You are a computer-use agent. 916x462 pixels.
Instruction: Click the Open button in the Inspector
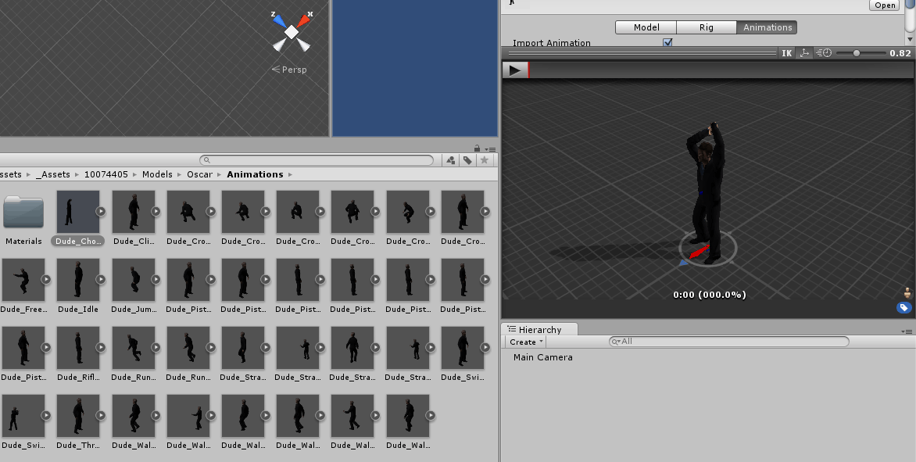coord(884,5)
